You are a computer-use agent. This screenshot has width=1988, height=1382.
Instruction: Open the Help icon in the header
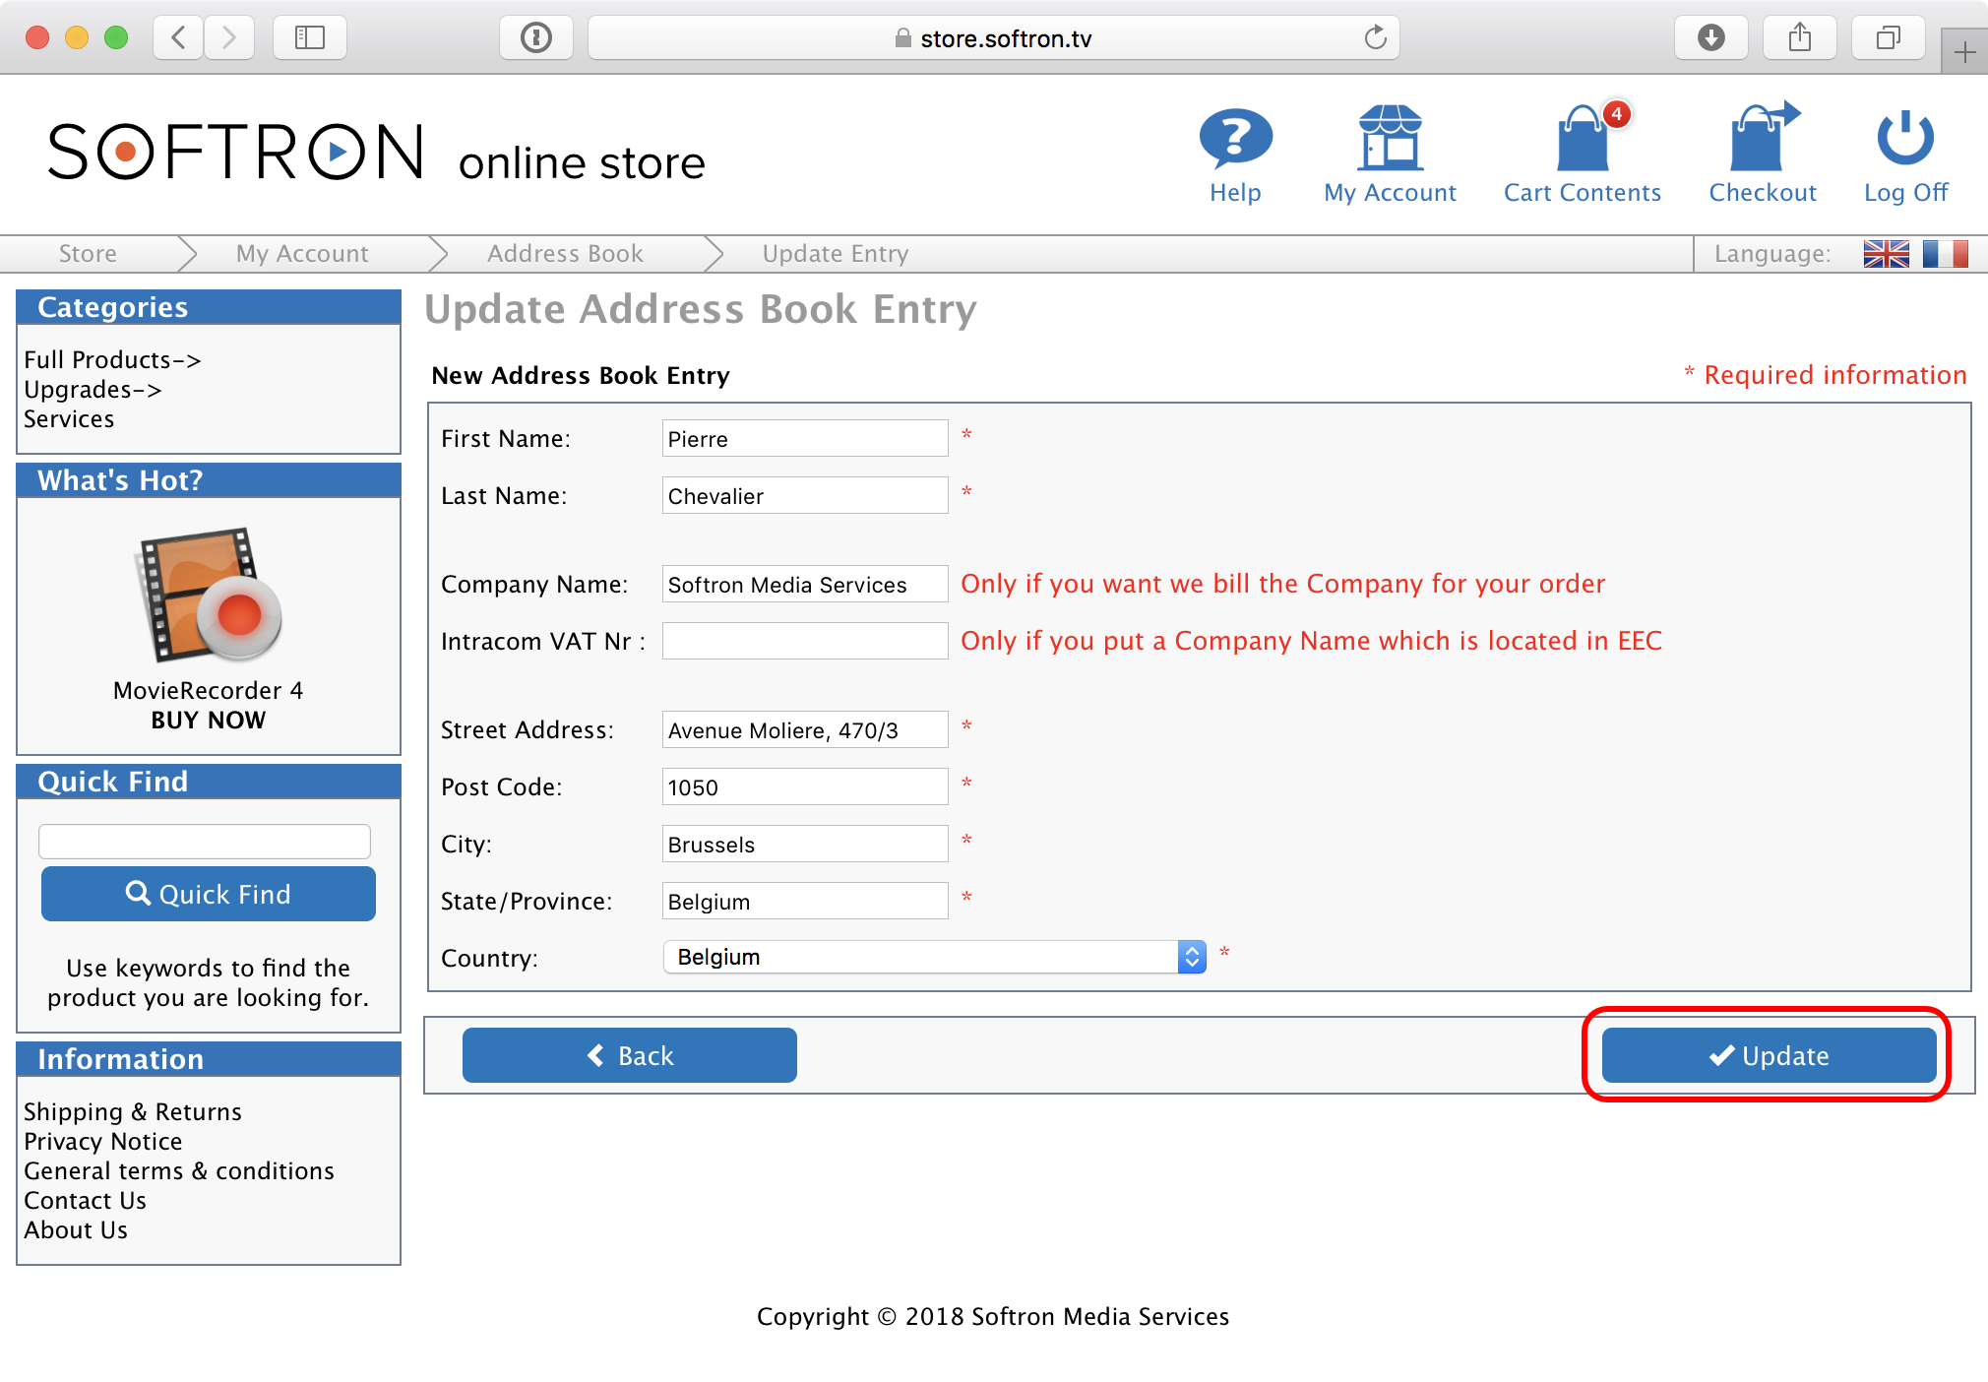1235,138
